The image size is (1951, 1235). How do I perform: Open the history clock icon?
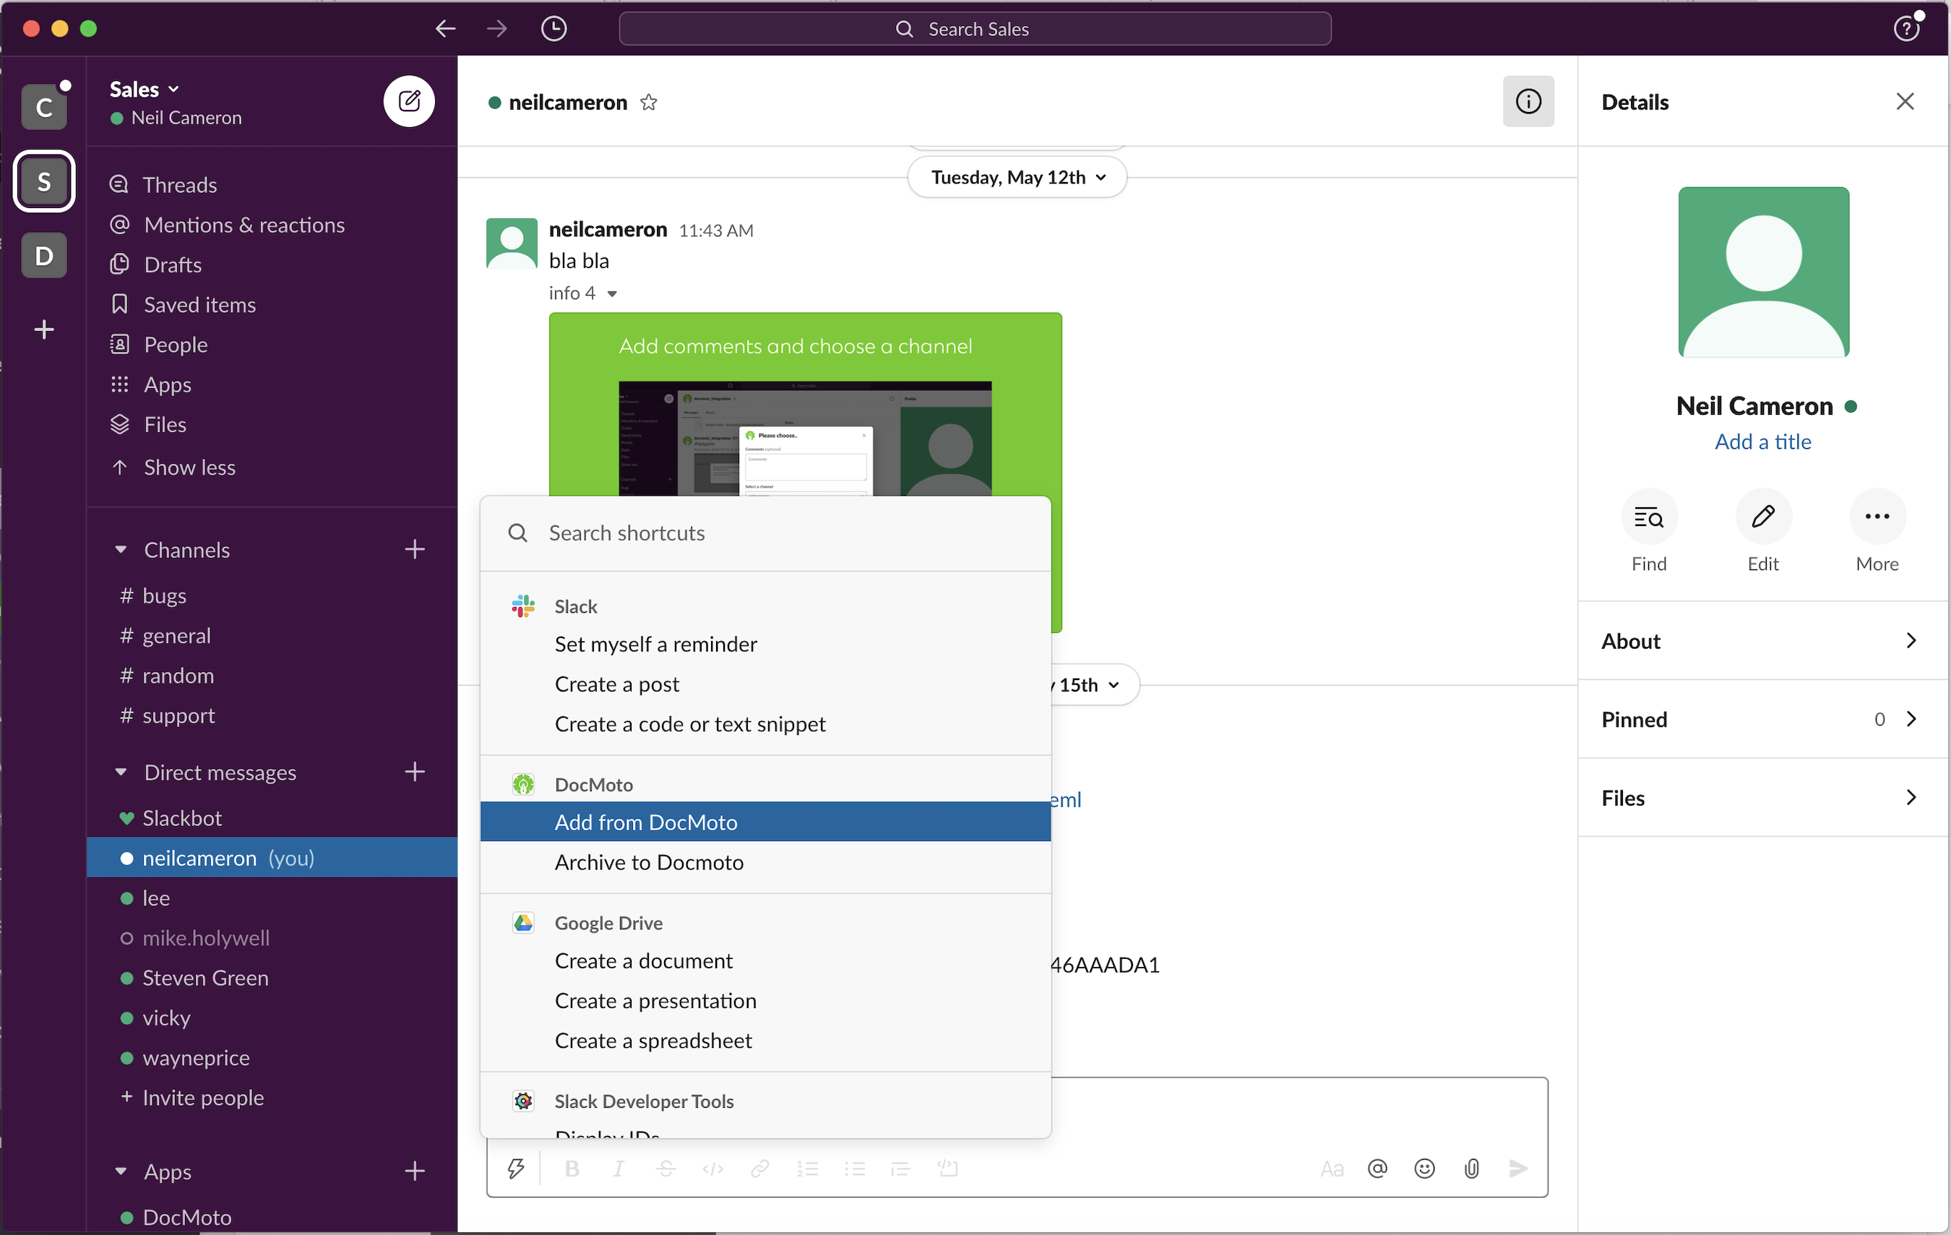tap(554, 29)
